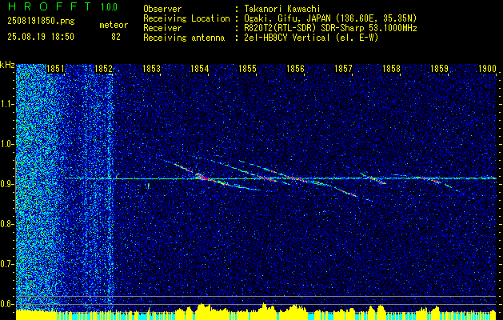The height and width of the screenshot is (320, 503).
Task: Click the kHz axis unit label
Action: tap(7, 65)
